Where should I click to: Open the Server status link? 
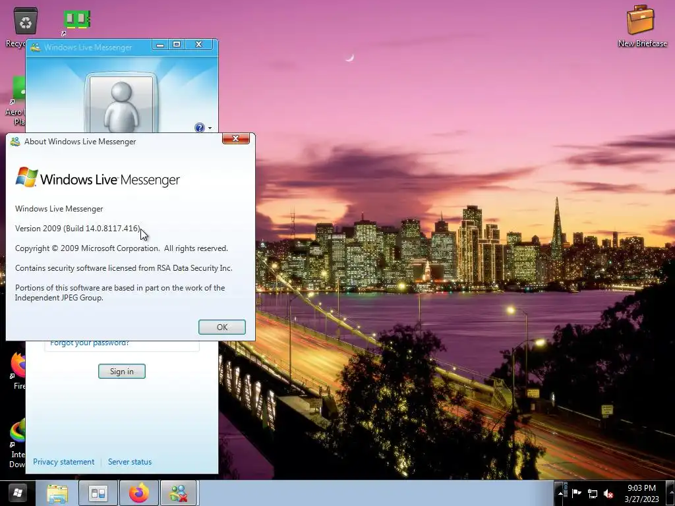click(x=130, y=462)
